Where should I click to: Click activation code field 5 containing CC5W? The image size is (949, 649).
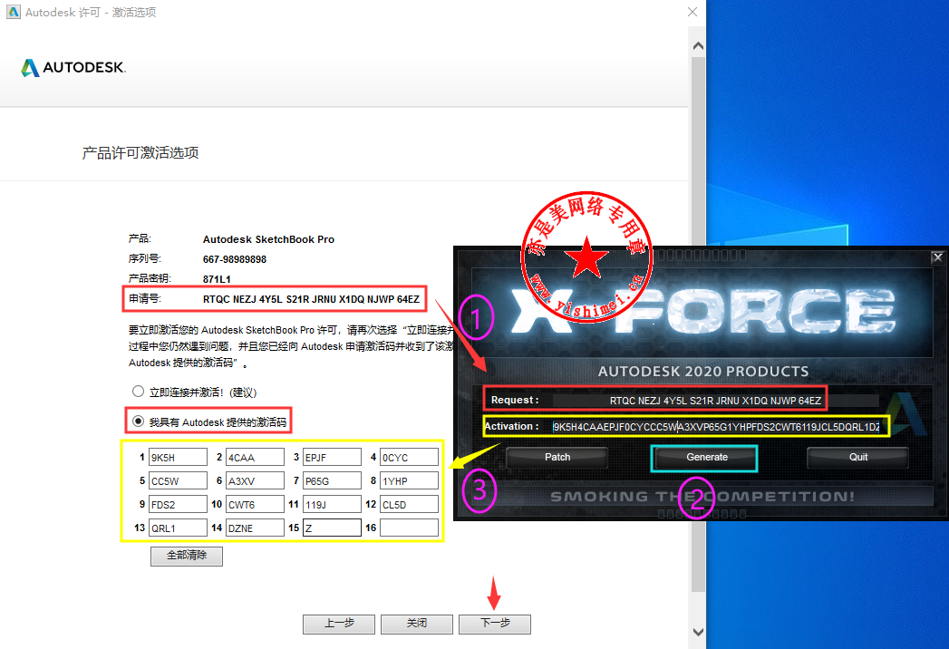(x=178, y=480)
